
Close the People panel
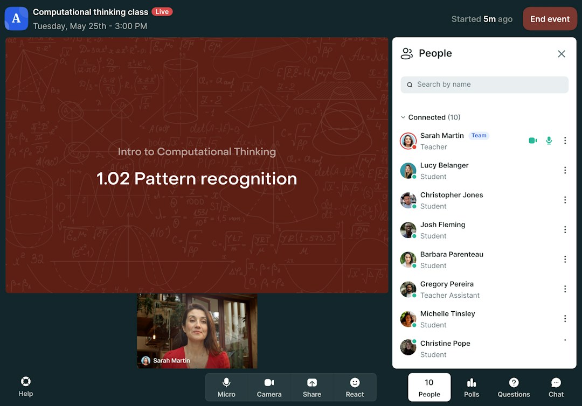pyautogui.click(x=561, y=54)
